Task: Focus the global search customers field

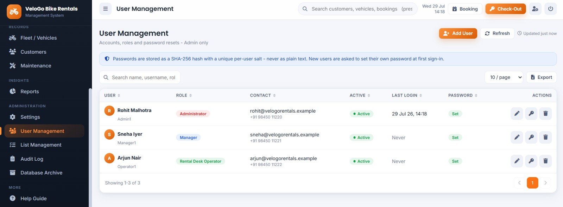Action: pyautogui.click(x=358, y=9)
